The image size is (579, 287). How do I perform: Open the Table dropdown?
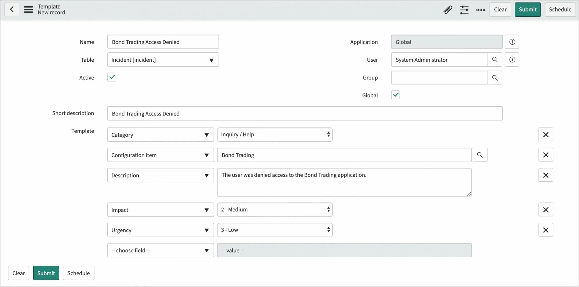click(163, 60)
